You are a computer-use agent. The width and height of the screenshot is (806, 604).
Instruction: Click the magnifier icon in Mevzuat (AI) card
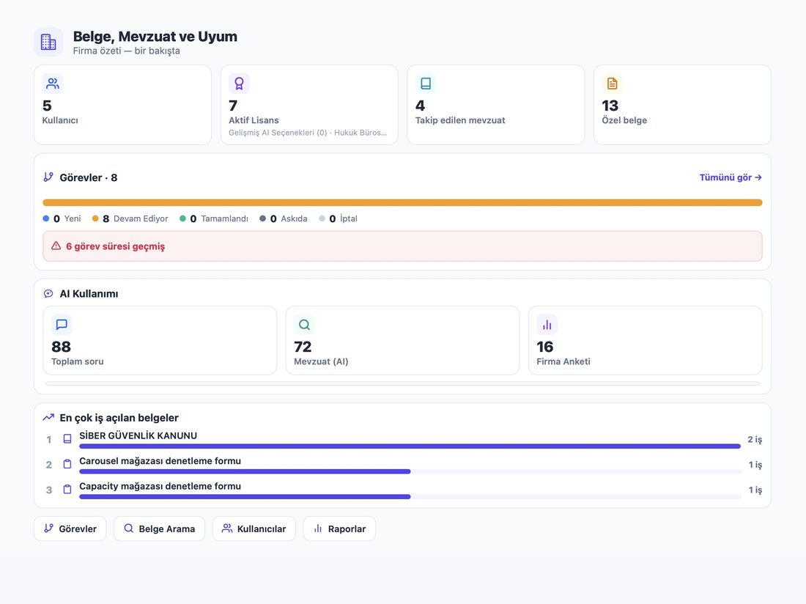coord(304,325)
